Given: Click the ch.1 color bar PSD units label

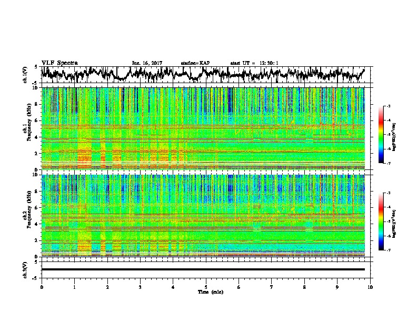Looking at the screenshot, I should click(395, 137).
